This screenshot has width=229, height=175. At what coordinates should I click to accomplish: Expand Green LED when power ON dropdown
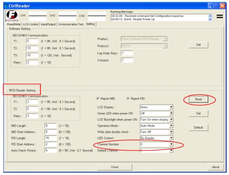pyautogui.click(x=171, y=113)
